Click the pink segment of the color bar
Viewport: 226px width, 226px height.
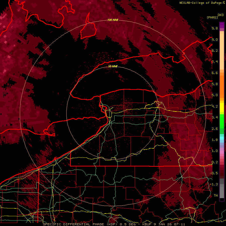(x=222, y=152)
